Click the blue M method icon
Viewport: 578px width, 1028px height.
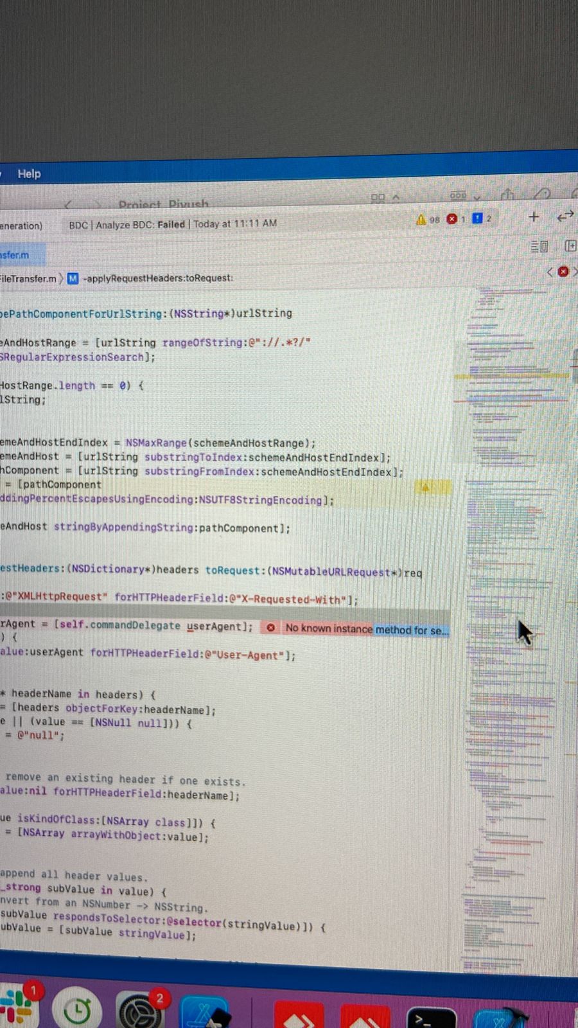coord(73,278)
